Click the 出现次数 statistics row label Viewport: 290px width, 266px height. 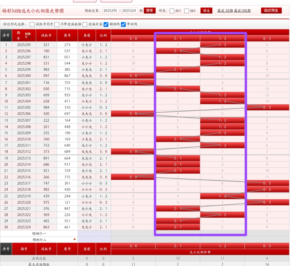pyautogui.click(x=39, y=258)
